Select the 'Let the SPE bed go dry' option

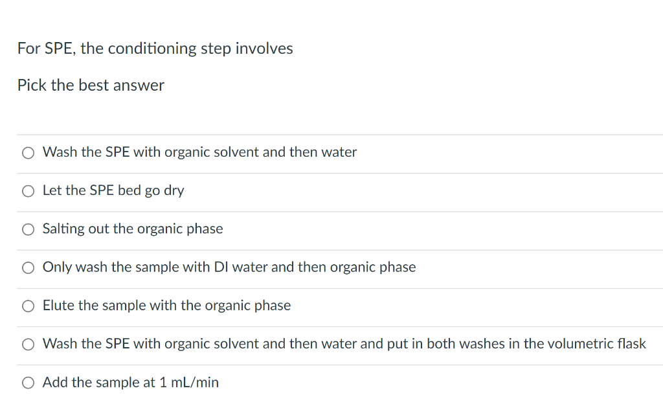point(28,191)
